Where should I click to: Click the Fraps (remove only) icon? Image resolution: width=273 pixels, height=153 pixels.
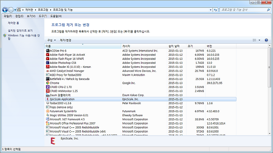pyautogui.click(x=48, y=107)
